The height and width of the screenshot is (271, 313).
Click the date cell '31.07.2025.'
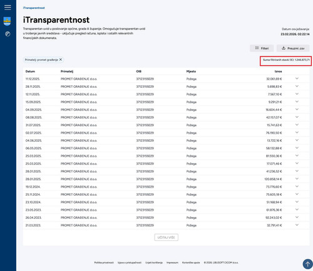tap(33, 125)
